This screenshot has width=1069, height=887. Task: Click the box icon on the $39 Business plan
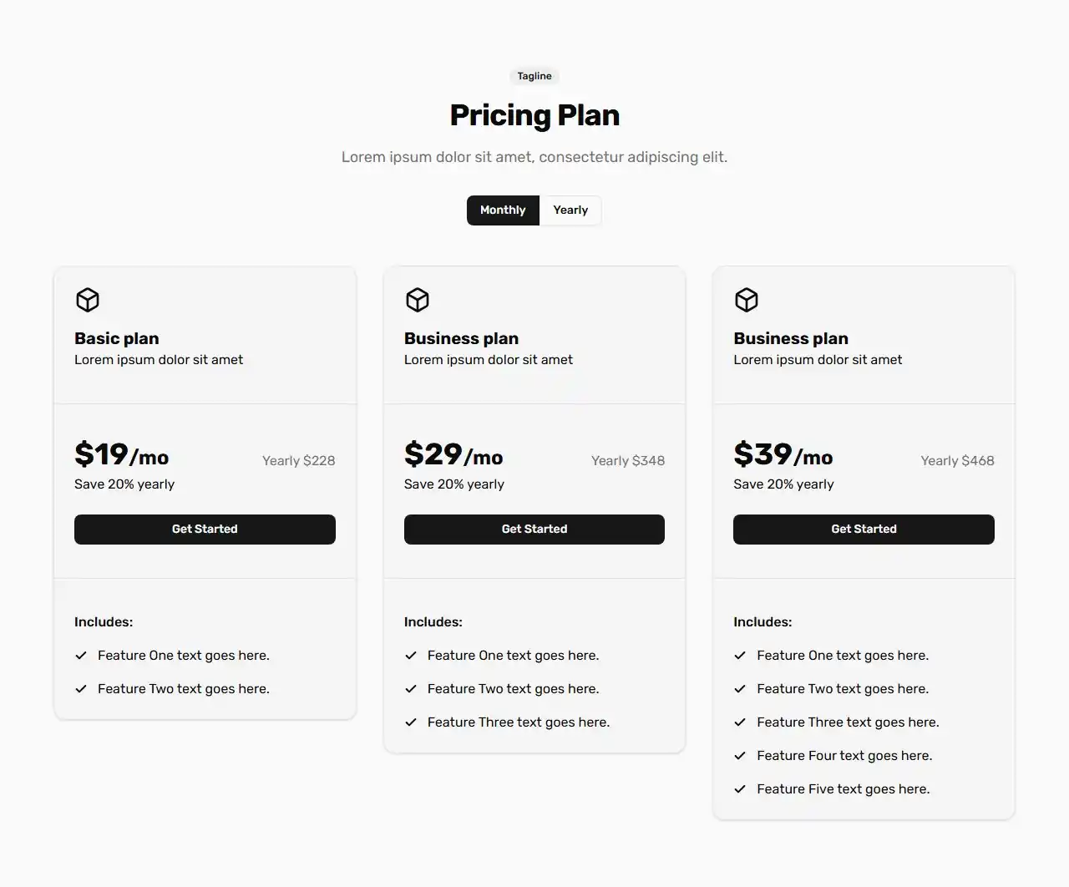click(x=746, y=300)
